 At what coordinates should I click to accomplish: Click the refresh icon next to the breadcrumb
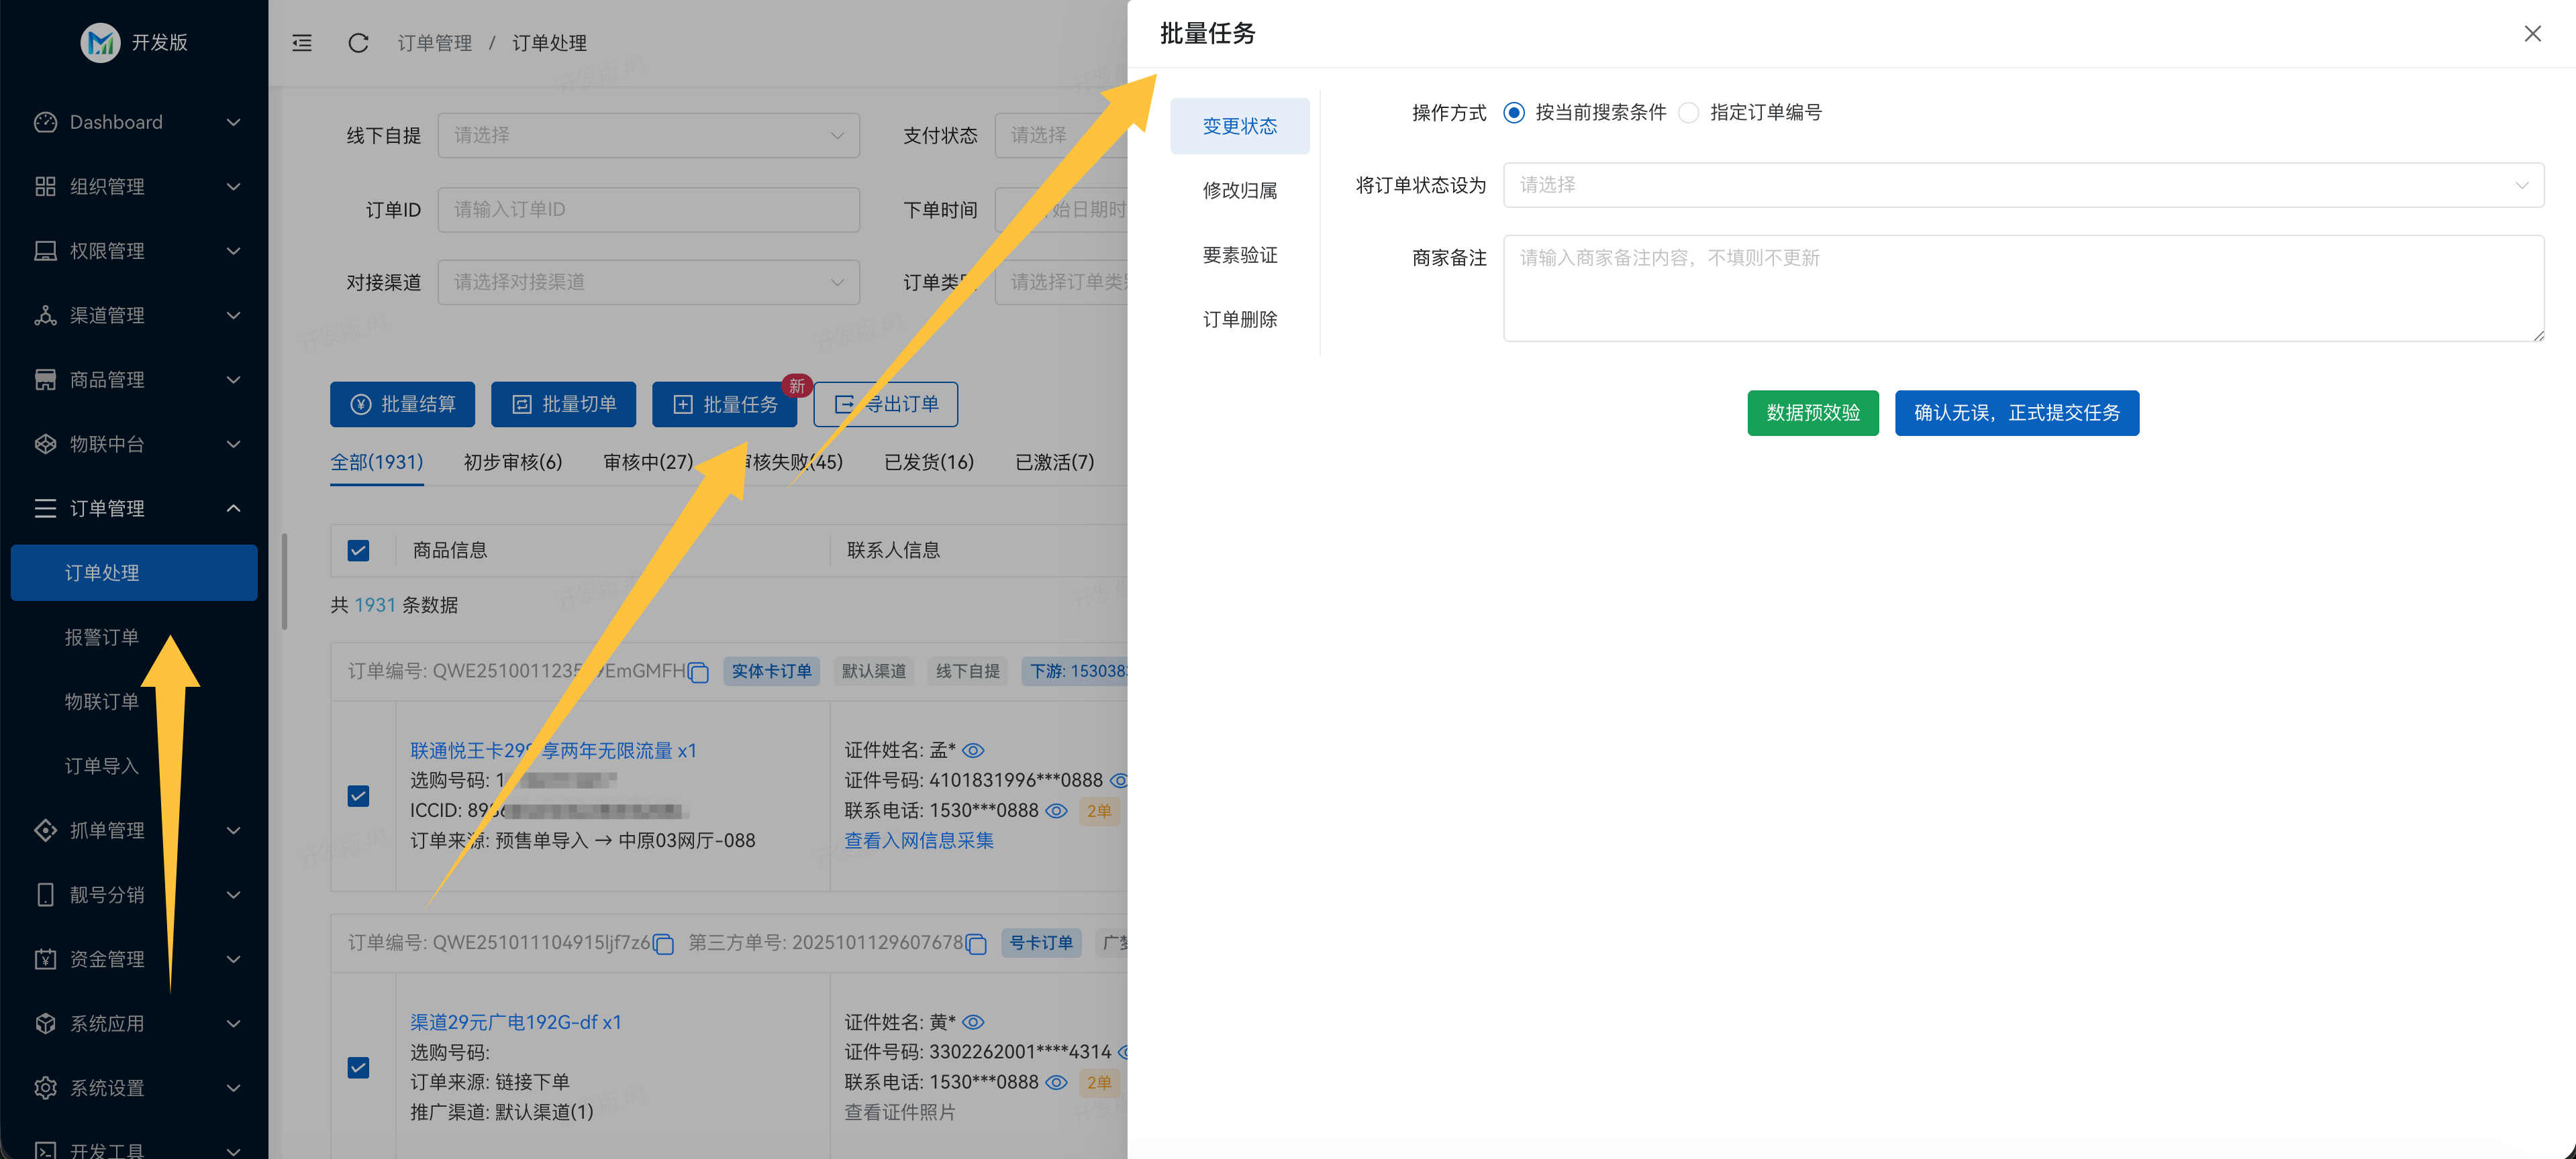[358, 43]
